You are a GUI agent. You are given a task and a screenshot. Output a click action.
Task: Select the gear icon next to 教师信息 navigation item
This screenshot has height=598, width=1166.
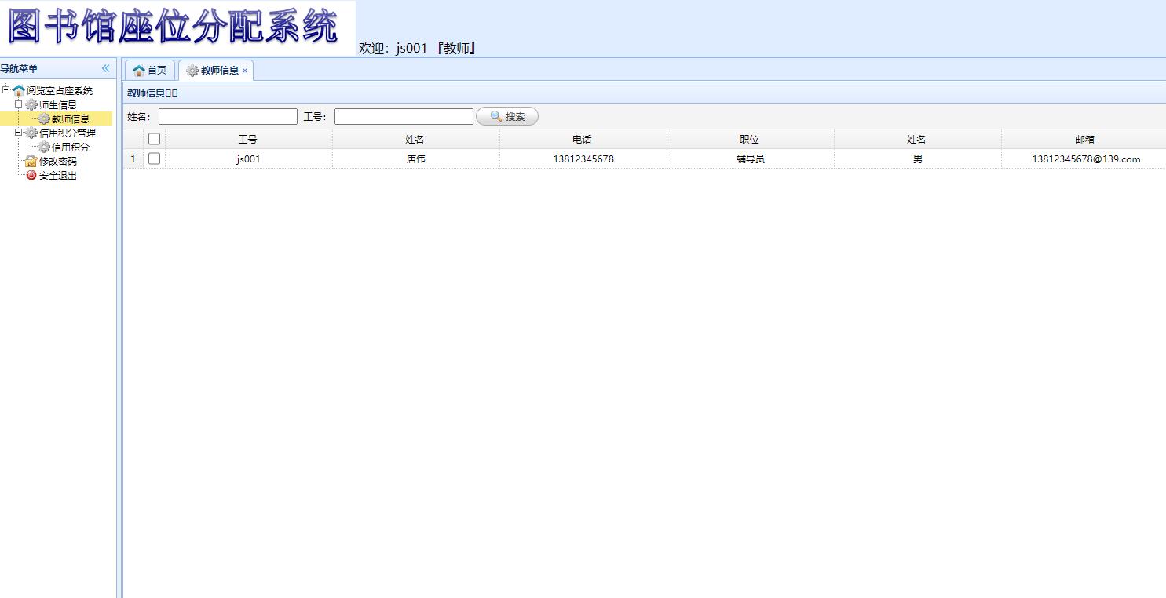[44, 118]
